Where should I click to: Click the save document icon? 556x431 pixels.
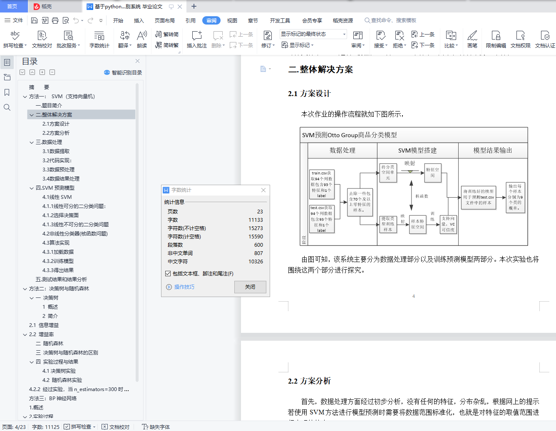35,20
